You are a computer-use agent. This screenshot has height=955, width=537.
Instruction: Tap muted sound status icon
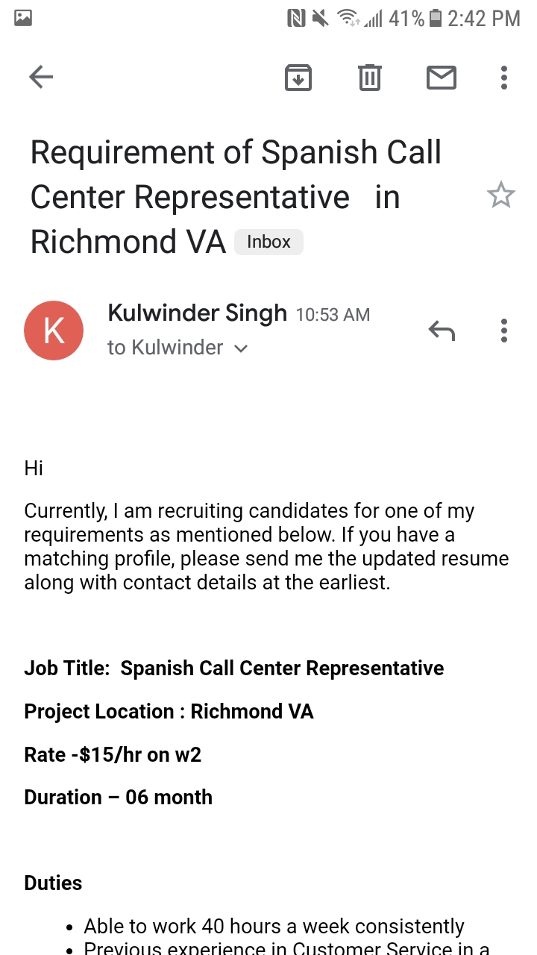click(x=321, y=18)
